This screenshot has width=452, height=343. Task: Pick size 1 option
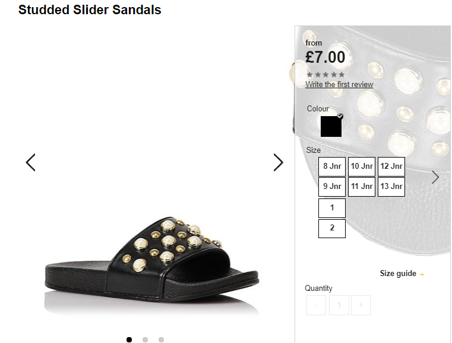[x=332, y=208]
